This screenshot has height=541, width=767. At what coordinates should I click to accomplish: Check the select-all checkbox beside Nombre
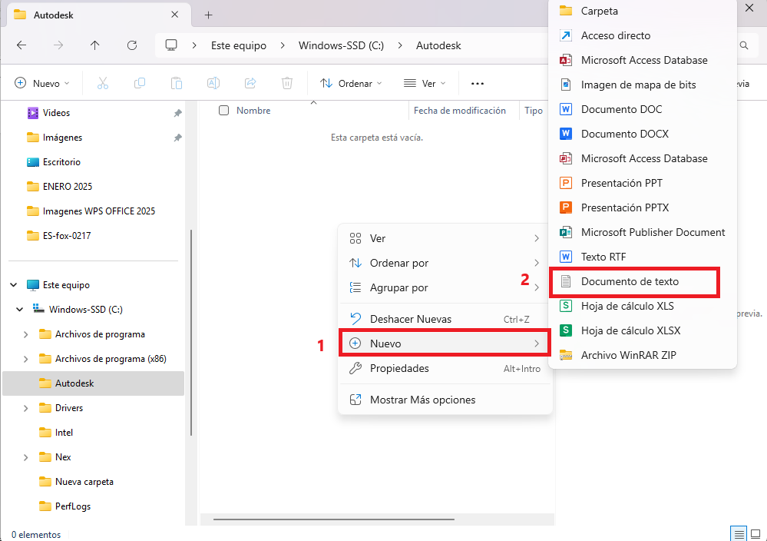[224, 111]
